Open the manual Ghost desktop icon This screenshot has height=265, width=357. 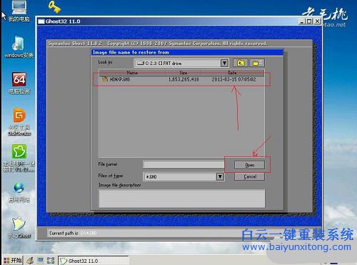[19, 228]
